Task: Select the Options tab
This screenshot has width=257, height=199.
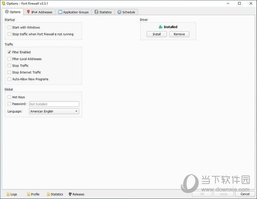Action: pyautogui.click(x=13, y=12)
